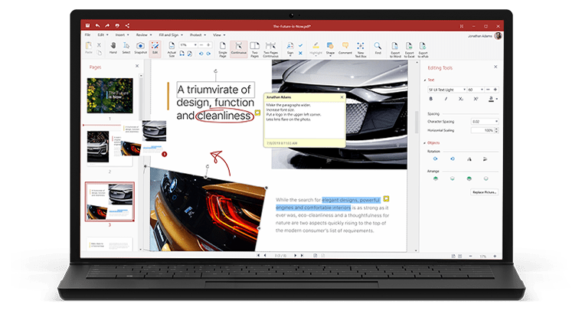Open the Protect menu
The width and height of the screenshot is (582, 314).
[195, 34]
